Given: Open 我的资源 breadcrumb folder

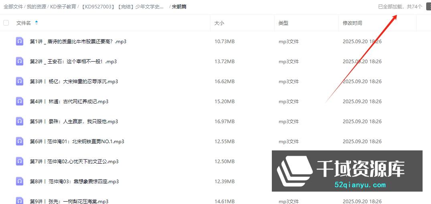Looking at the screenshot, I should click(36, 6).
